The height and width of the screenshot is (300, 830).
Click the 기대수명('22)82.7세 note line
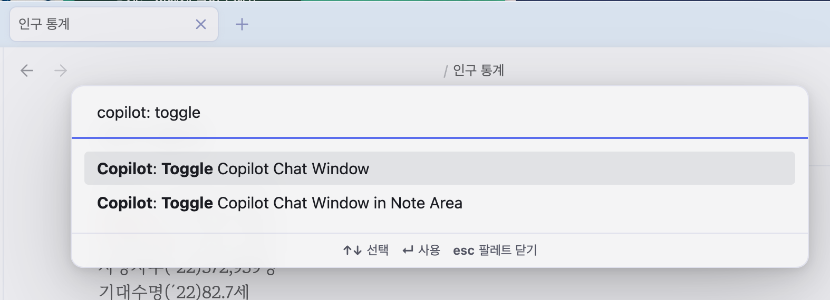[x=173, y=291]
